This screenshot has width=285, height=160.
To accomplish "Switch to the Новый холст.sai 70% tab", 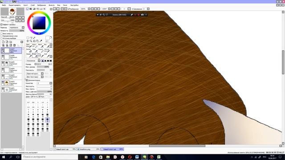I will (x=65, y=149).
